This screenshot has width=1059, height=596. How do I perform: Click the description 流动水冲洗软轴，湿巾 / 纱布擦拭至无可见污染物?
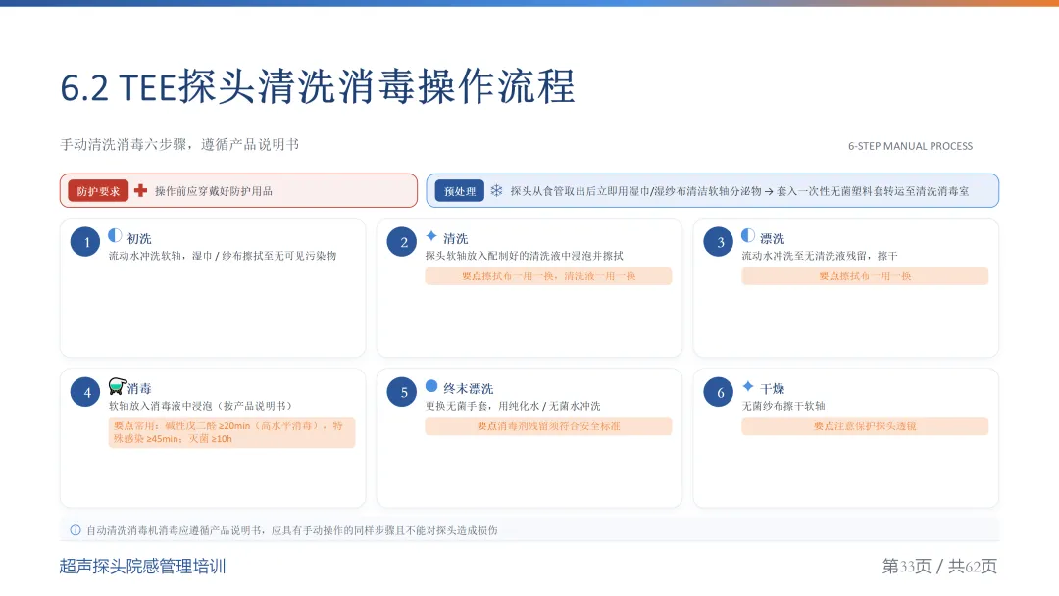223,256
